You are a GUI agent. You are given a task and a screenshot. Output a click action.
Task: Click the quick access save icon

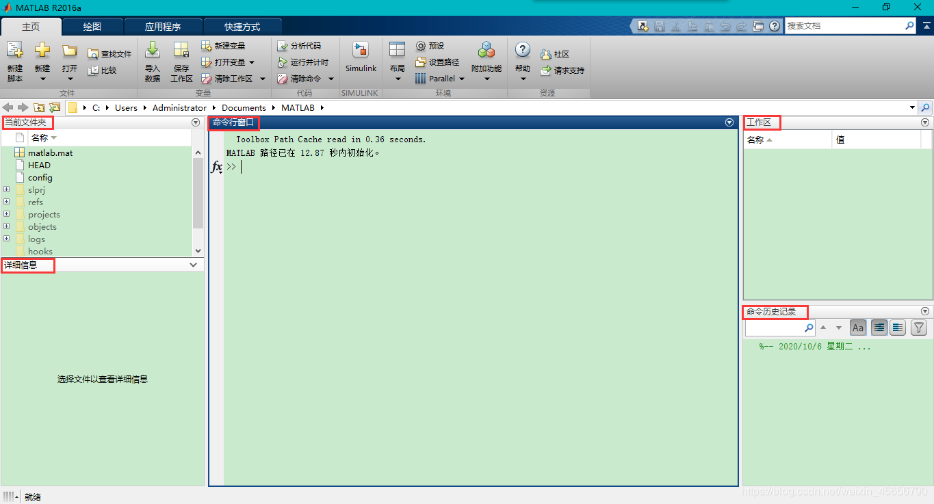[660, 26]
